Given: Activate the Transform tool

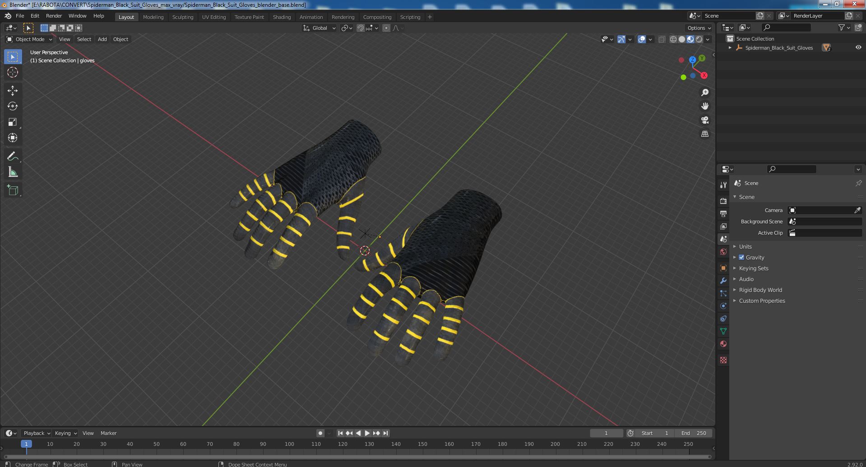Looking at the screenshot, I should click(13, 138).
